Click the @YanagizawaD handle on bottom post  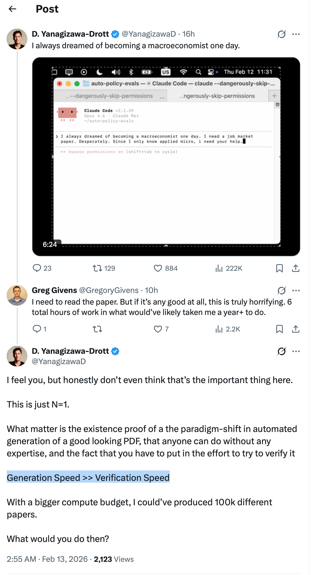pos(59,361)
